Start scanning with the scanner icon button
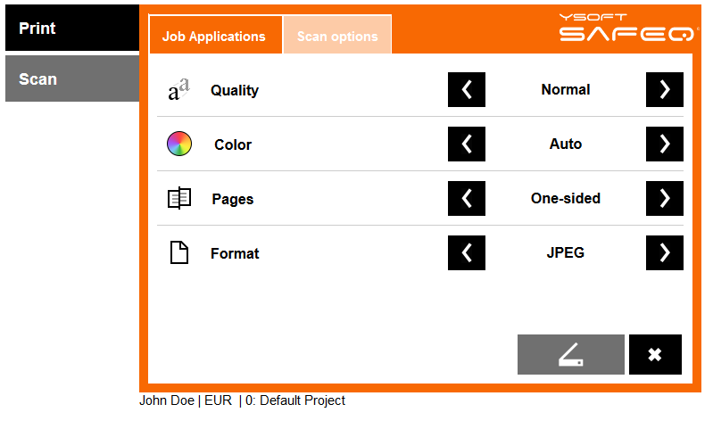Viewport: 713px width, 429px height. tap(570, 354)
